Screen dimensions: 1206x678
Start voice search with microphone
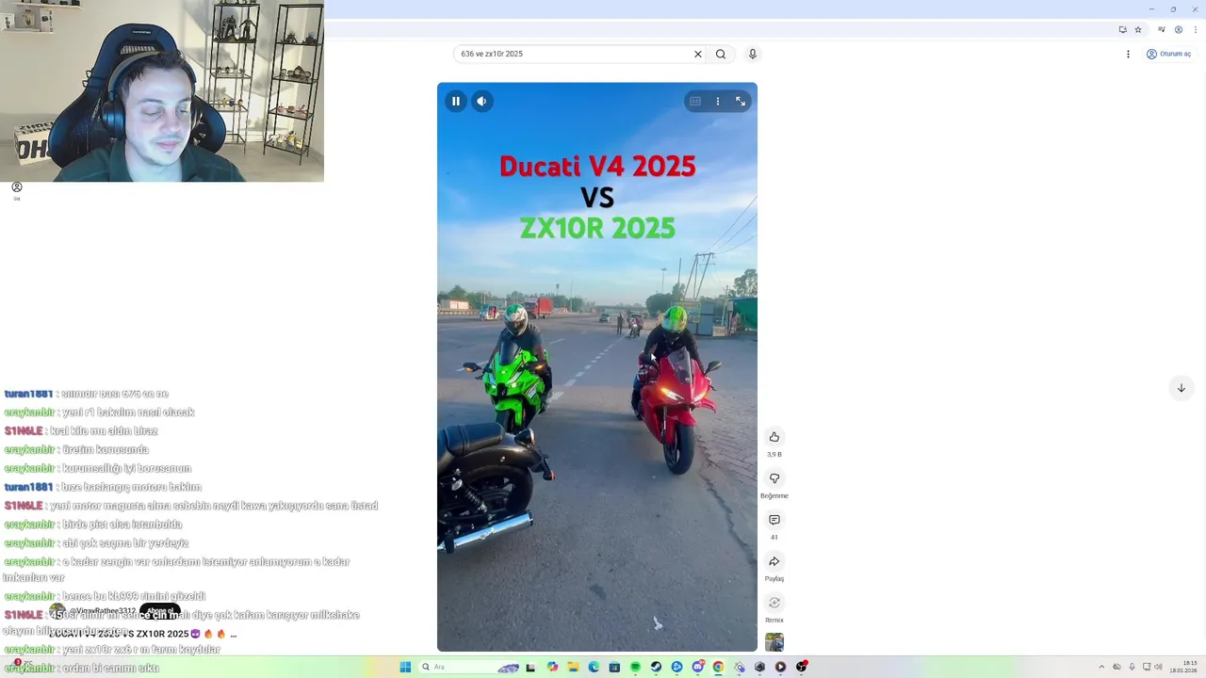click(753, 54)
